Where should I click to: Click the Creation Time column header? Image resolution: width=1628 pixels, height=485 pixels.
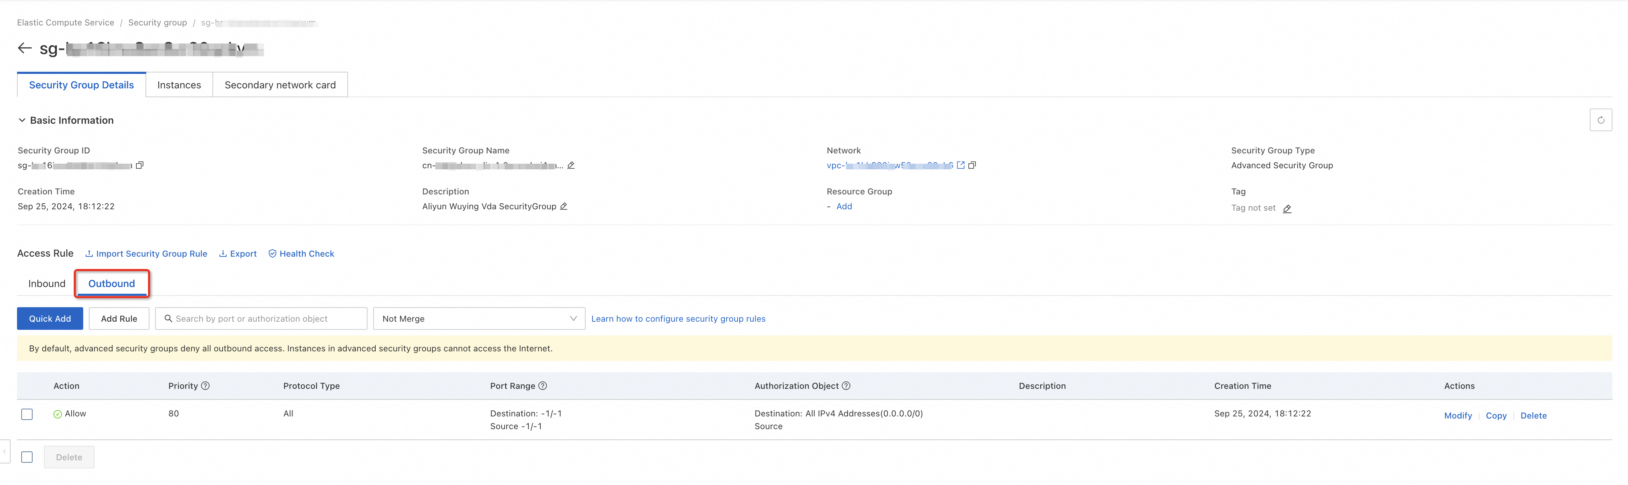point(1242,386)
